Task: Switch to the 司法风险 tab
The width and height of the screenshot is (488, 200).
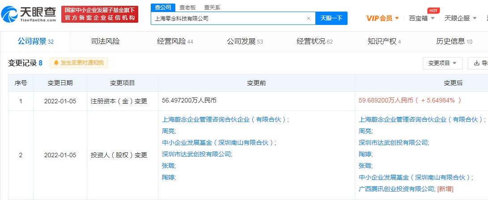Action: (x=105, y=41)
